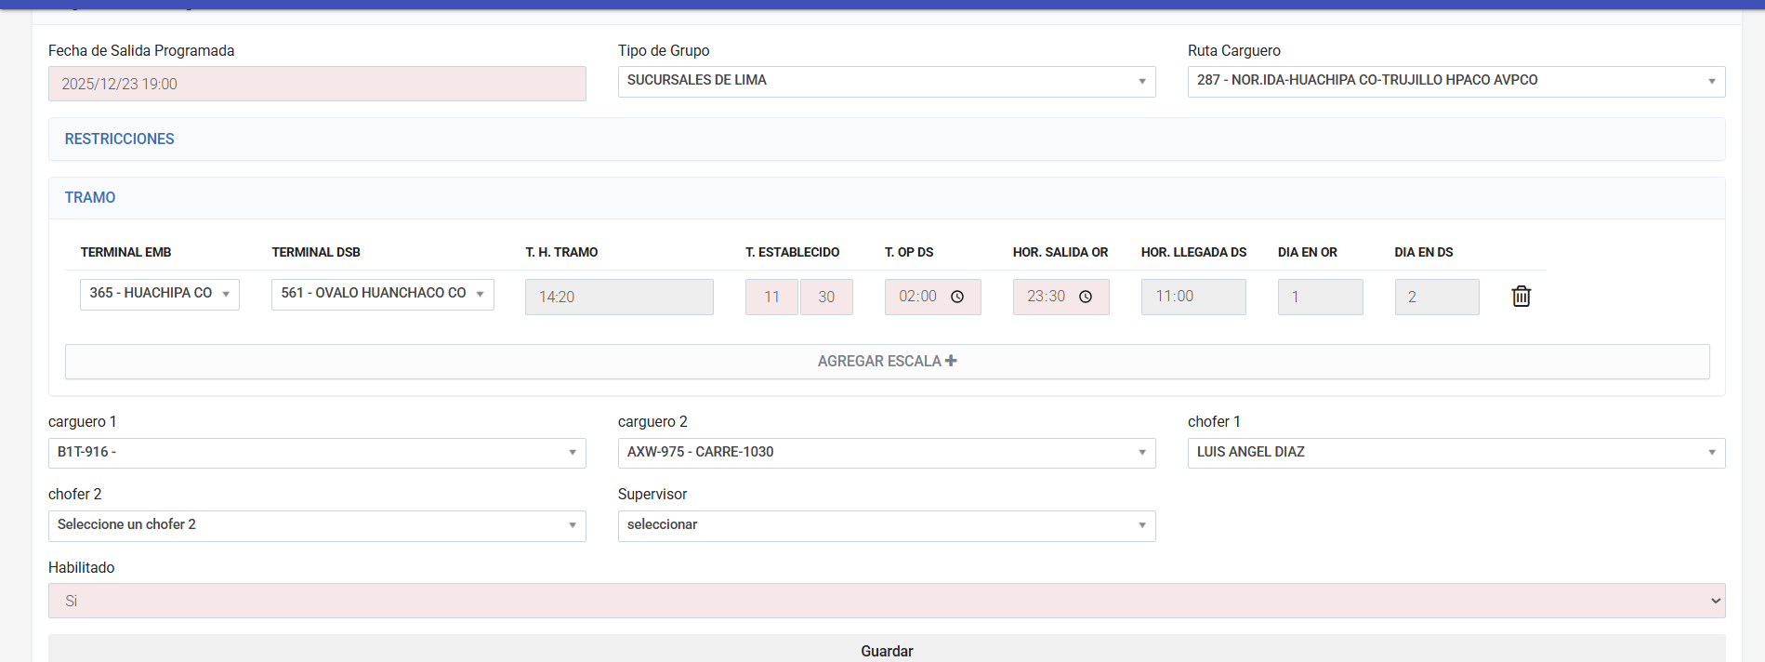Open the Tipo de Grupo dropdown

tap(886, 81)
